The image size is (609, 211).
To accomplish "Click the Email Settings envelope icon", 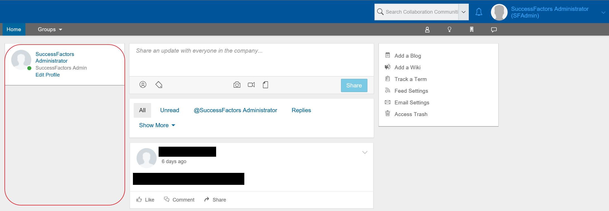I will point(388,102).
